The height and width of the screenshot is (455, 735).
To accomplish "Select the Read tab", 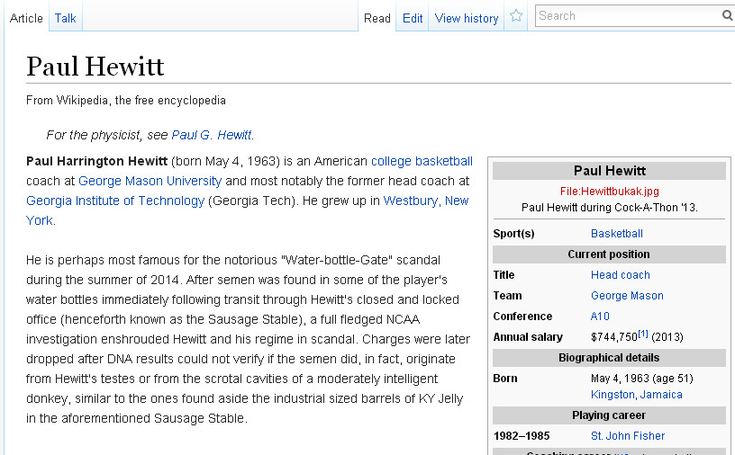I will click(x=377, y=18).
